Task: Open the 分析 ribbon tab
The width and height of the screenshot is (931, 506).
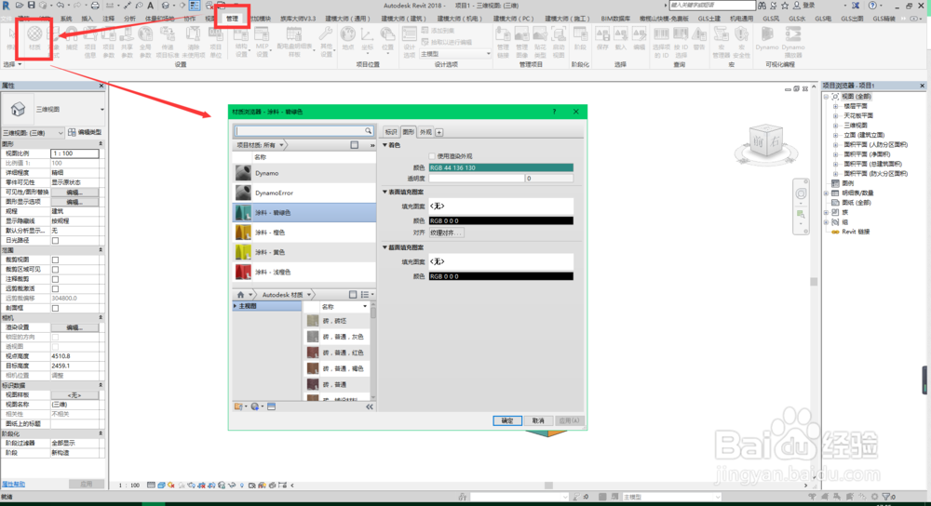Action: (129, 19)
